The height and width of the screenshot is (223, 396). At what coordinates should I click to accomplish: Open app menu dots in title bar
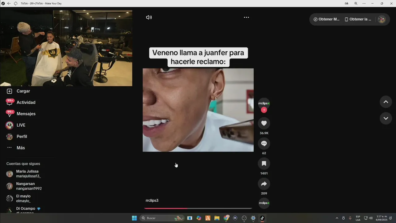coord(364,3)
